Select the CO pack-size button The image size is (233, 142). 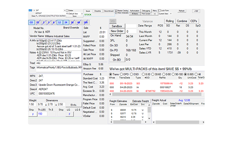click(31, 22)
